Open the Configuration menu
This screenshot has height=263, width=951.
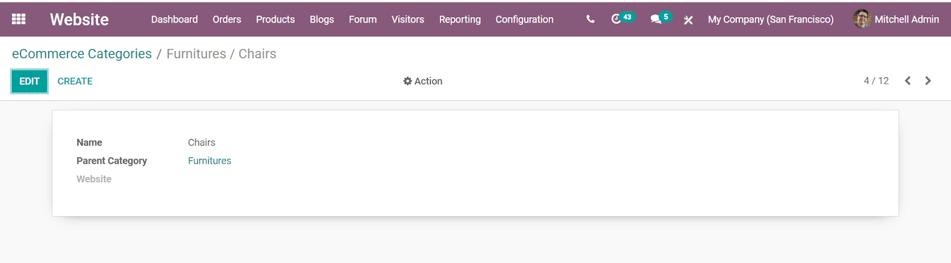524,20
